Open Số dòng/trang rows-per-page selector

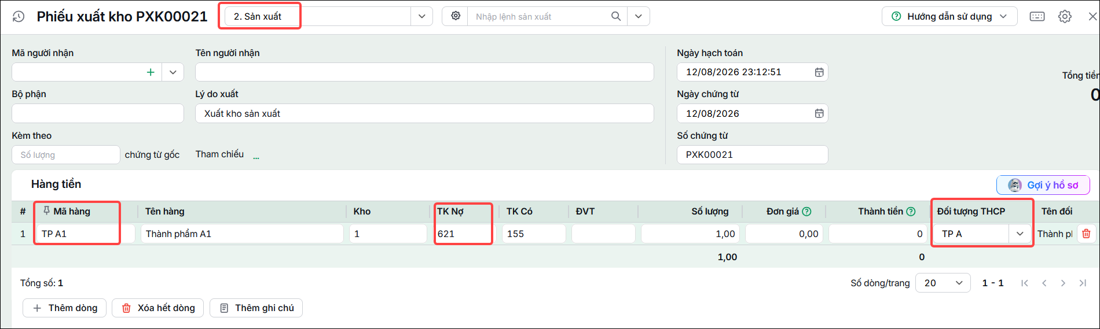click(943, 283)
